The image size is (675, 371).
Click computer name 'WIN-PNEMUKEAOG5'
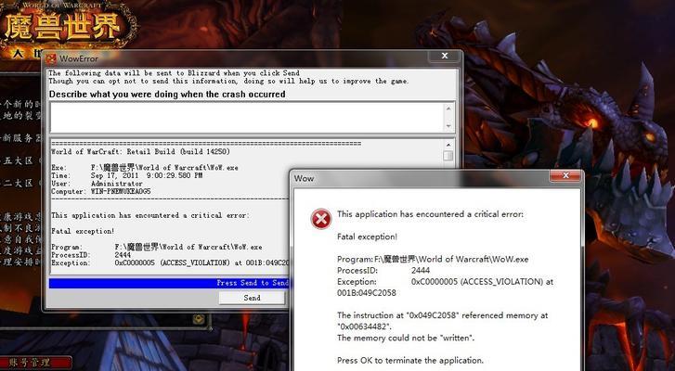(121, 191)
